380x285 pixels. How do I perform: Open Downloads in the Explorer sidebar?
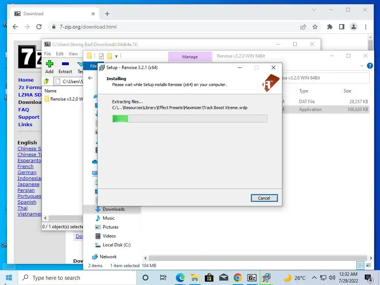[114, 209]
